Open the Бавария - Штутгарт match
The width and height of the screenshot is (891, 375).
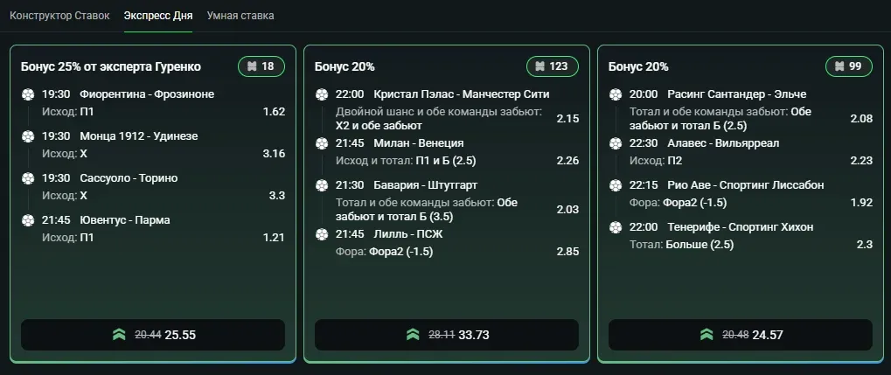click(x=426, y=185)
